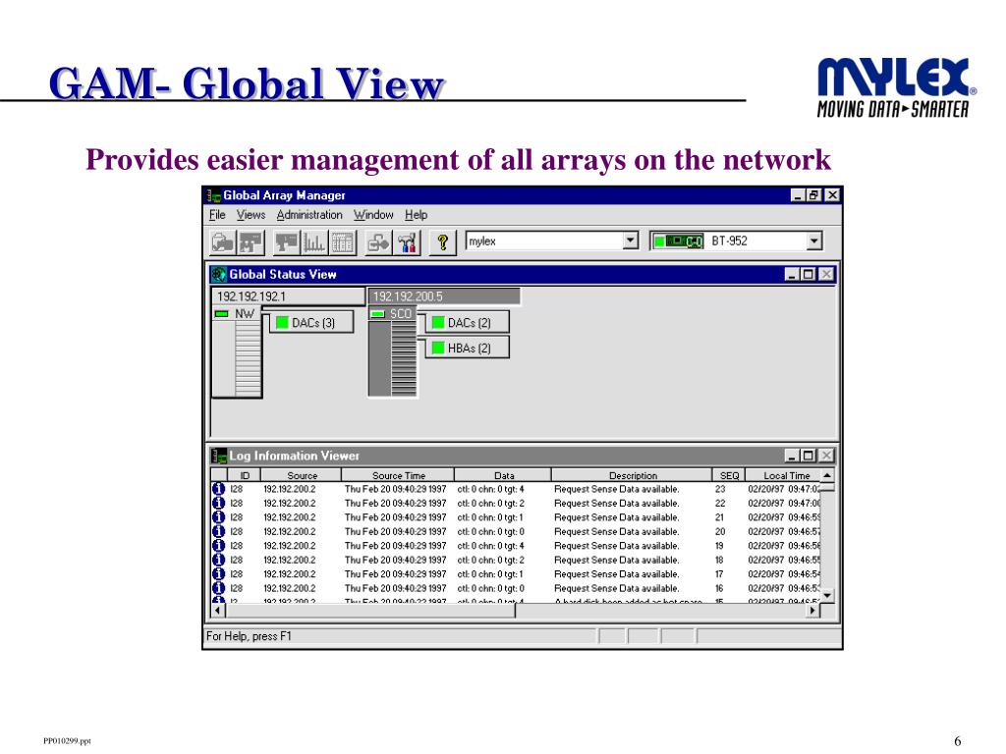Click the info icon on SEQ 18 row
The height and width of the screenshot is (754, 1006).
pos(219,559)
